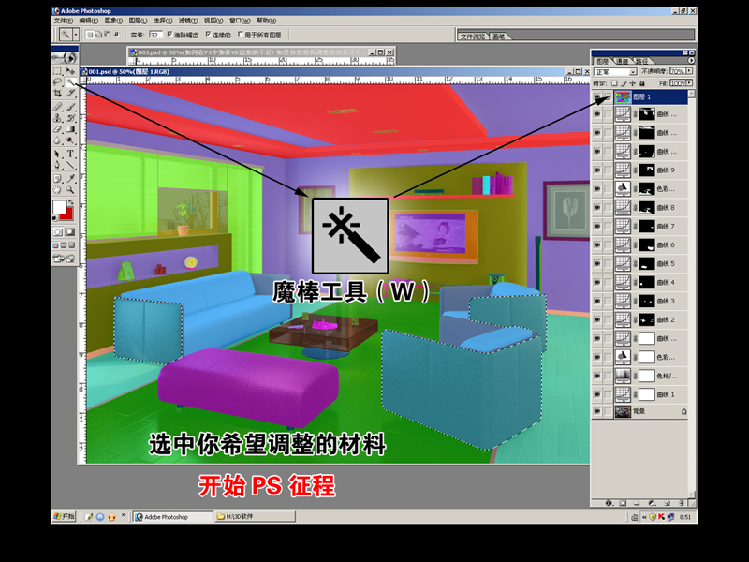Select the 曲线 3 layer mask thumbnail
The image size is (749, 562).
pos(646,301)
